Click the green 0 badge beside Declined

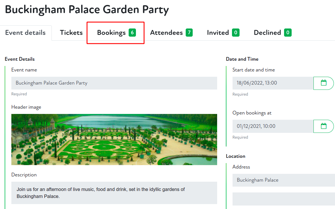[x=288, y=33]
